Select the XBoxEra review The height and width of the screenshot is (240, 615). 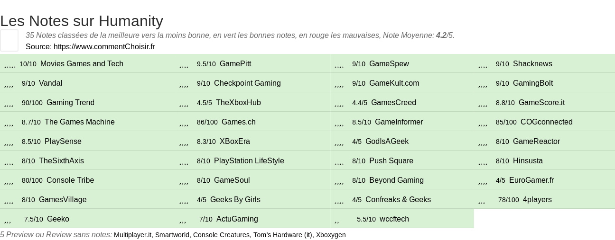(235, 142)
